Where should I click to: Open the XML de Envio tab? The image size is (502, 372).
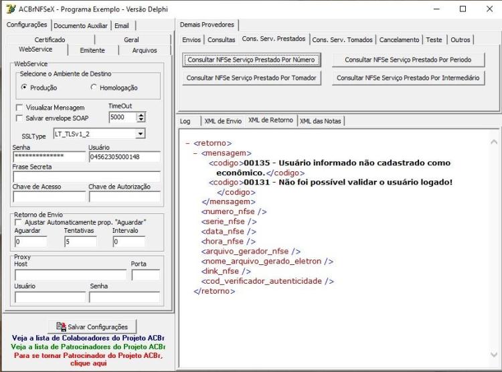tap(223, 121)
